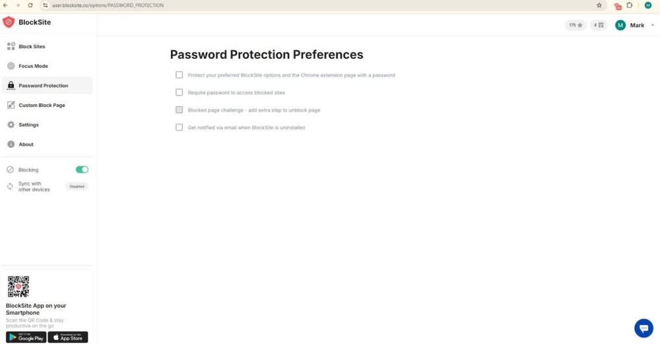Check Get notified via email on uninstall

coord(179,127)
